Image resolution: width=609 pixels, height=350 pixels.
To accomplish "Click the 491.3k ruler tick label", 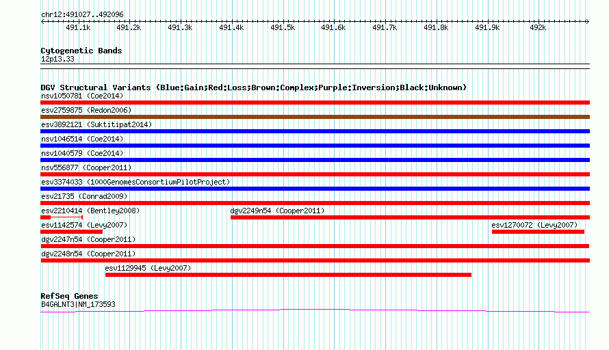I will (x=180, y=27).
